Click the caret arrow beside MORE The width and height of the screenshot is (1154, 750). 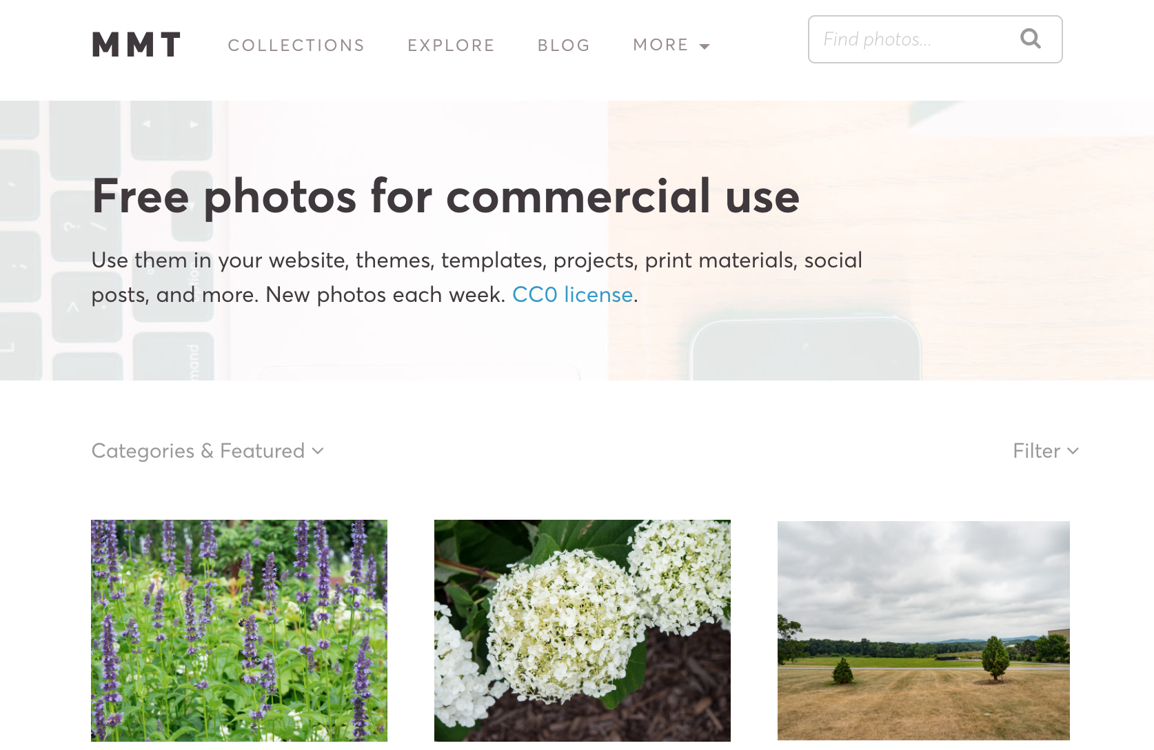(705, 47)
